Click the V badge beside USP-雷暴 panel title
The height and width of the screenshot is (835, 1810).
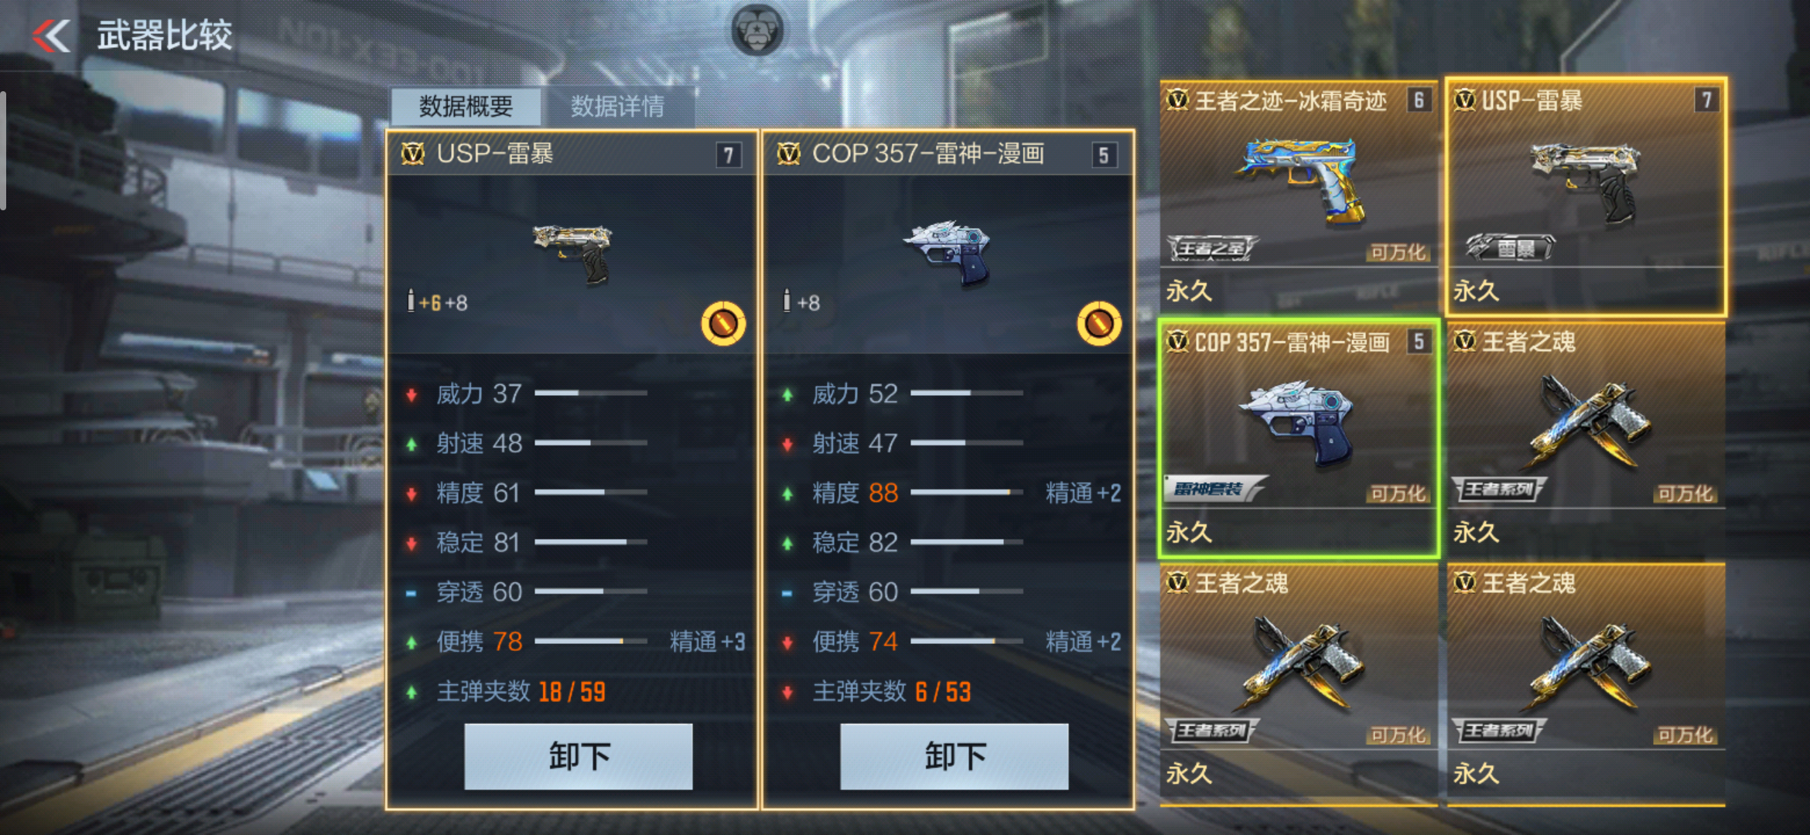click(413, 154)
